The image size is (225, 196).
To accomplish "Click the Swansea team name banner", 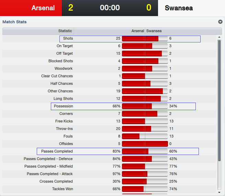I will pos(191,8).
